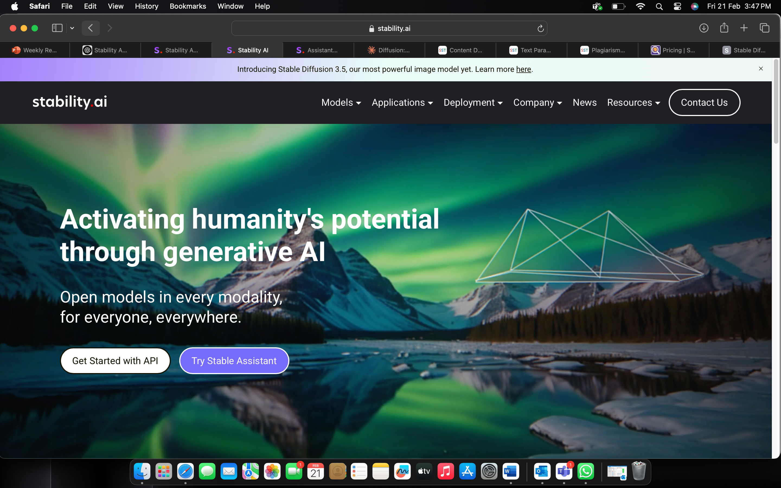Toggle the Safari sidebar button

[x=57, y=28]
